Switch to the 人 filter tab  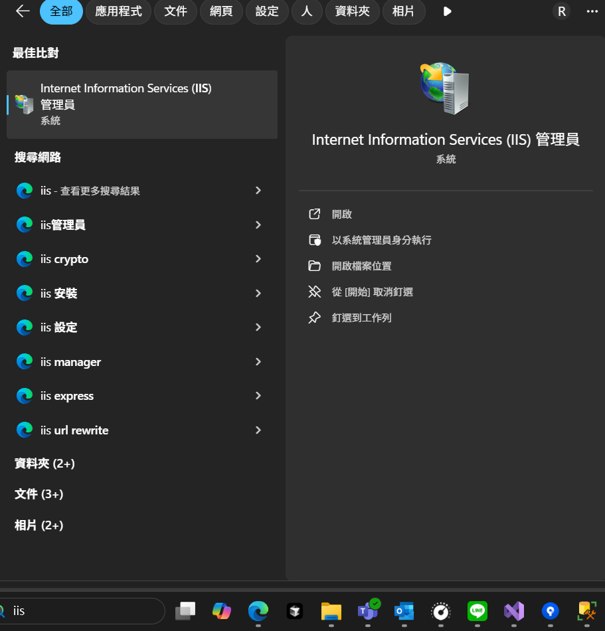[307, 11]
